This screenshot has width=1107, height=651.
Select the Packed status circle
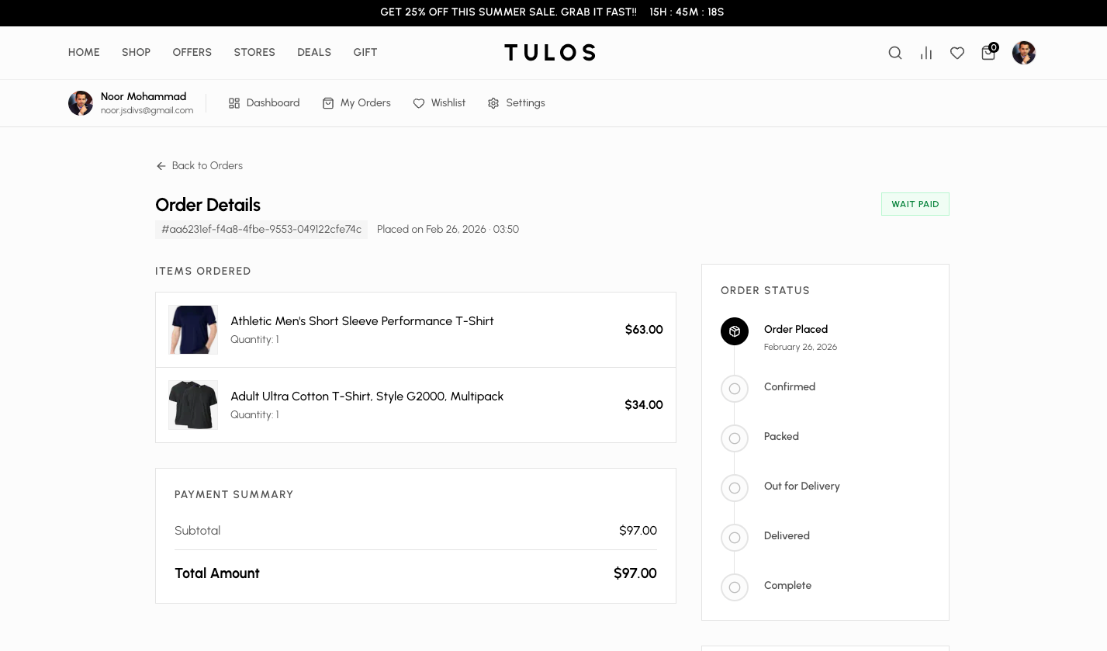pyautogui.click(x=735, y=438)
